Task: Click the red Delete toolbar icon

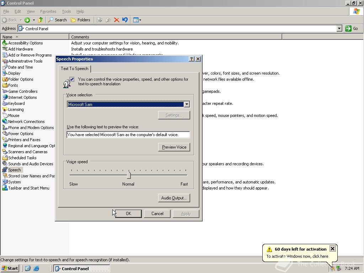Action: tap(117, 20)
